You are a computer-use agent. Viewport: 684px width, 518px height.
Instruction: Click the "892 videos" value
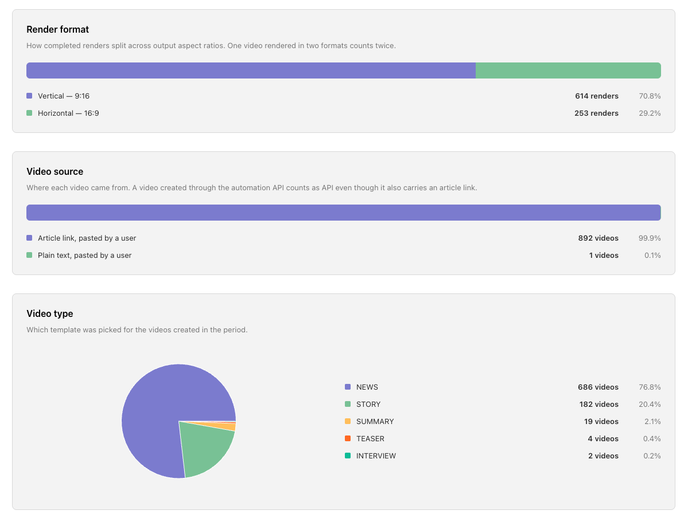tap(598, 238)
